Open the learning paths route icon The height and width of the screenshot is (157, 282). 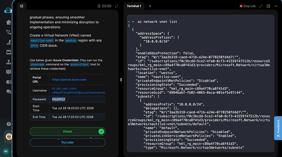point(9,32)
